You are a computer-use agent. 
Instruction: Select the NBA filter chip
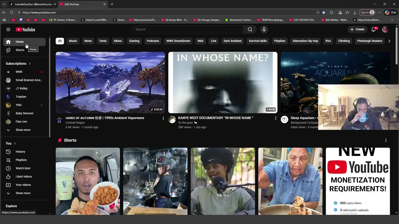[200, 41]
